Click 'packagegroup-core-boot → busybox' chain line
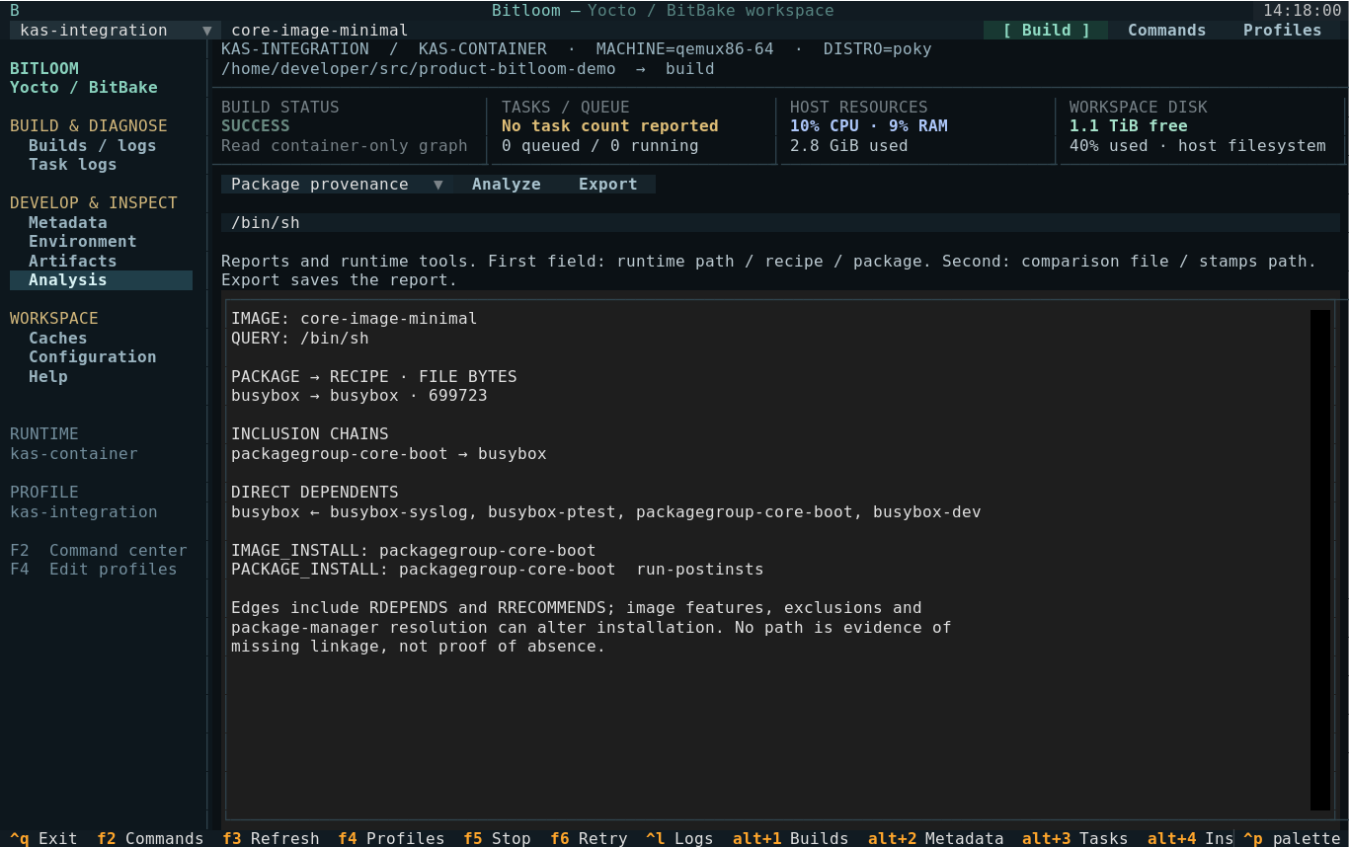The image size is (1349, 847). pyautogui.click(x=388, y=454)
